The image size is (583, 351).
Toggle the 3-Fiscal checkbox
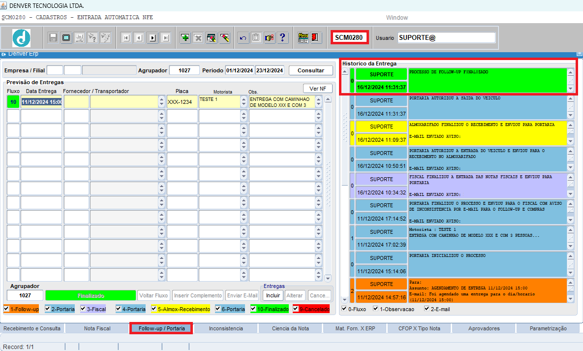[83, 309]
